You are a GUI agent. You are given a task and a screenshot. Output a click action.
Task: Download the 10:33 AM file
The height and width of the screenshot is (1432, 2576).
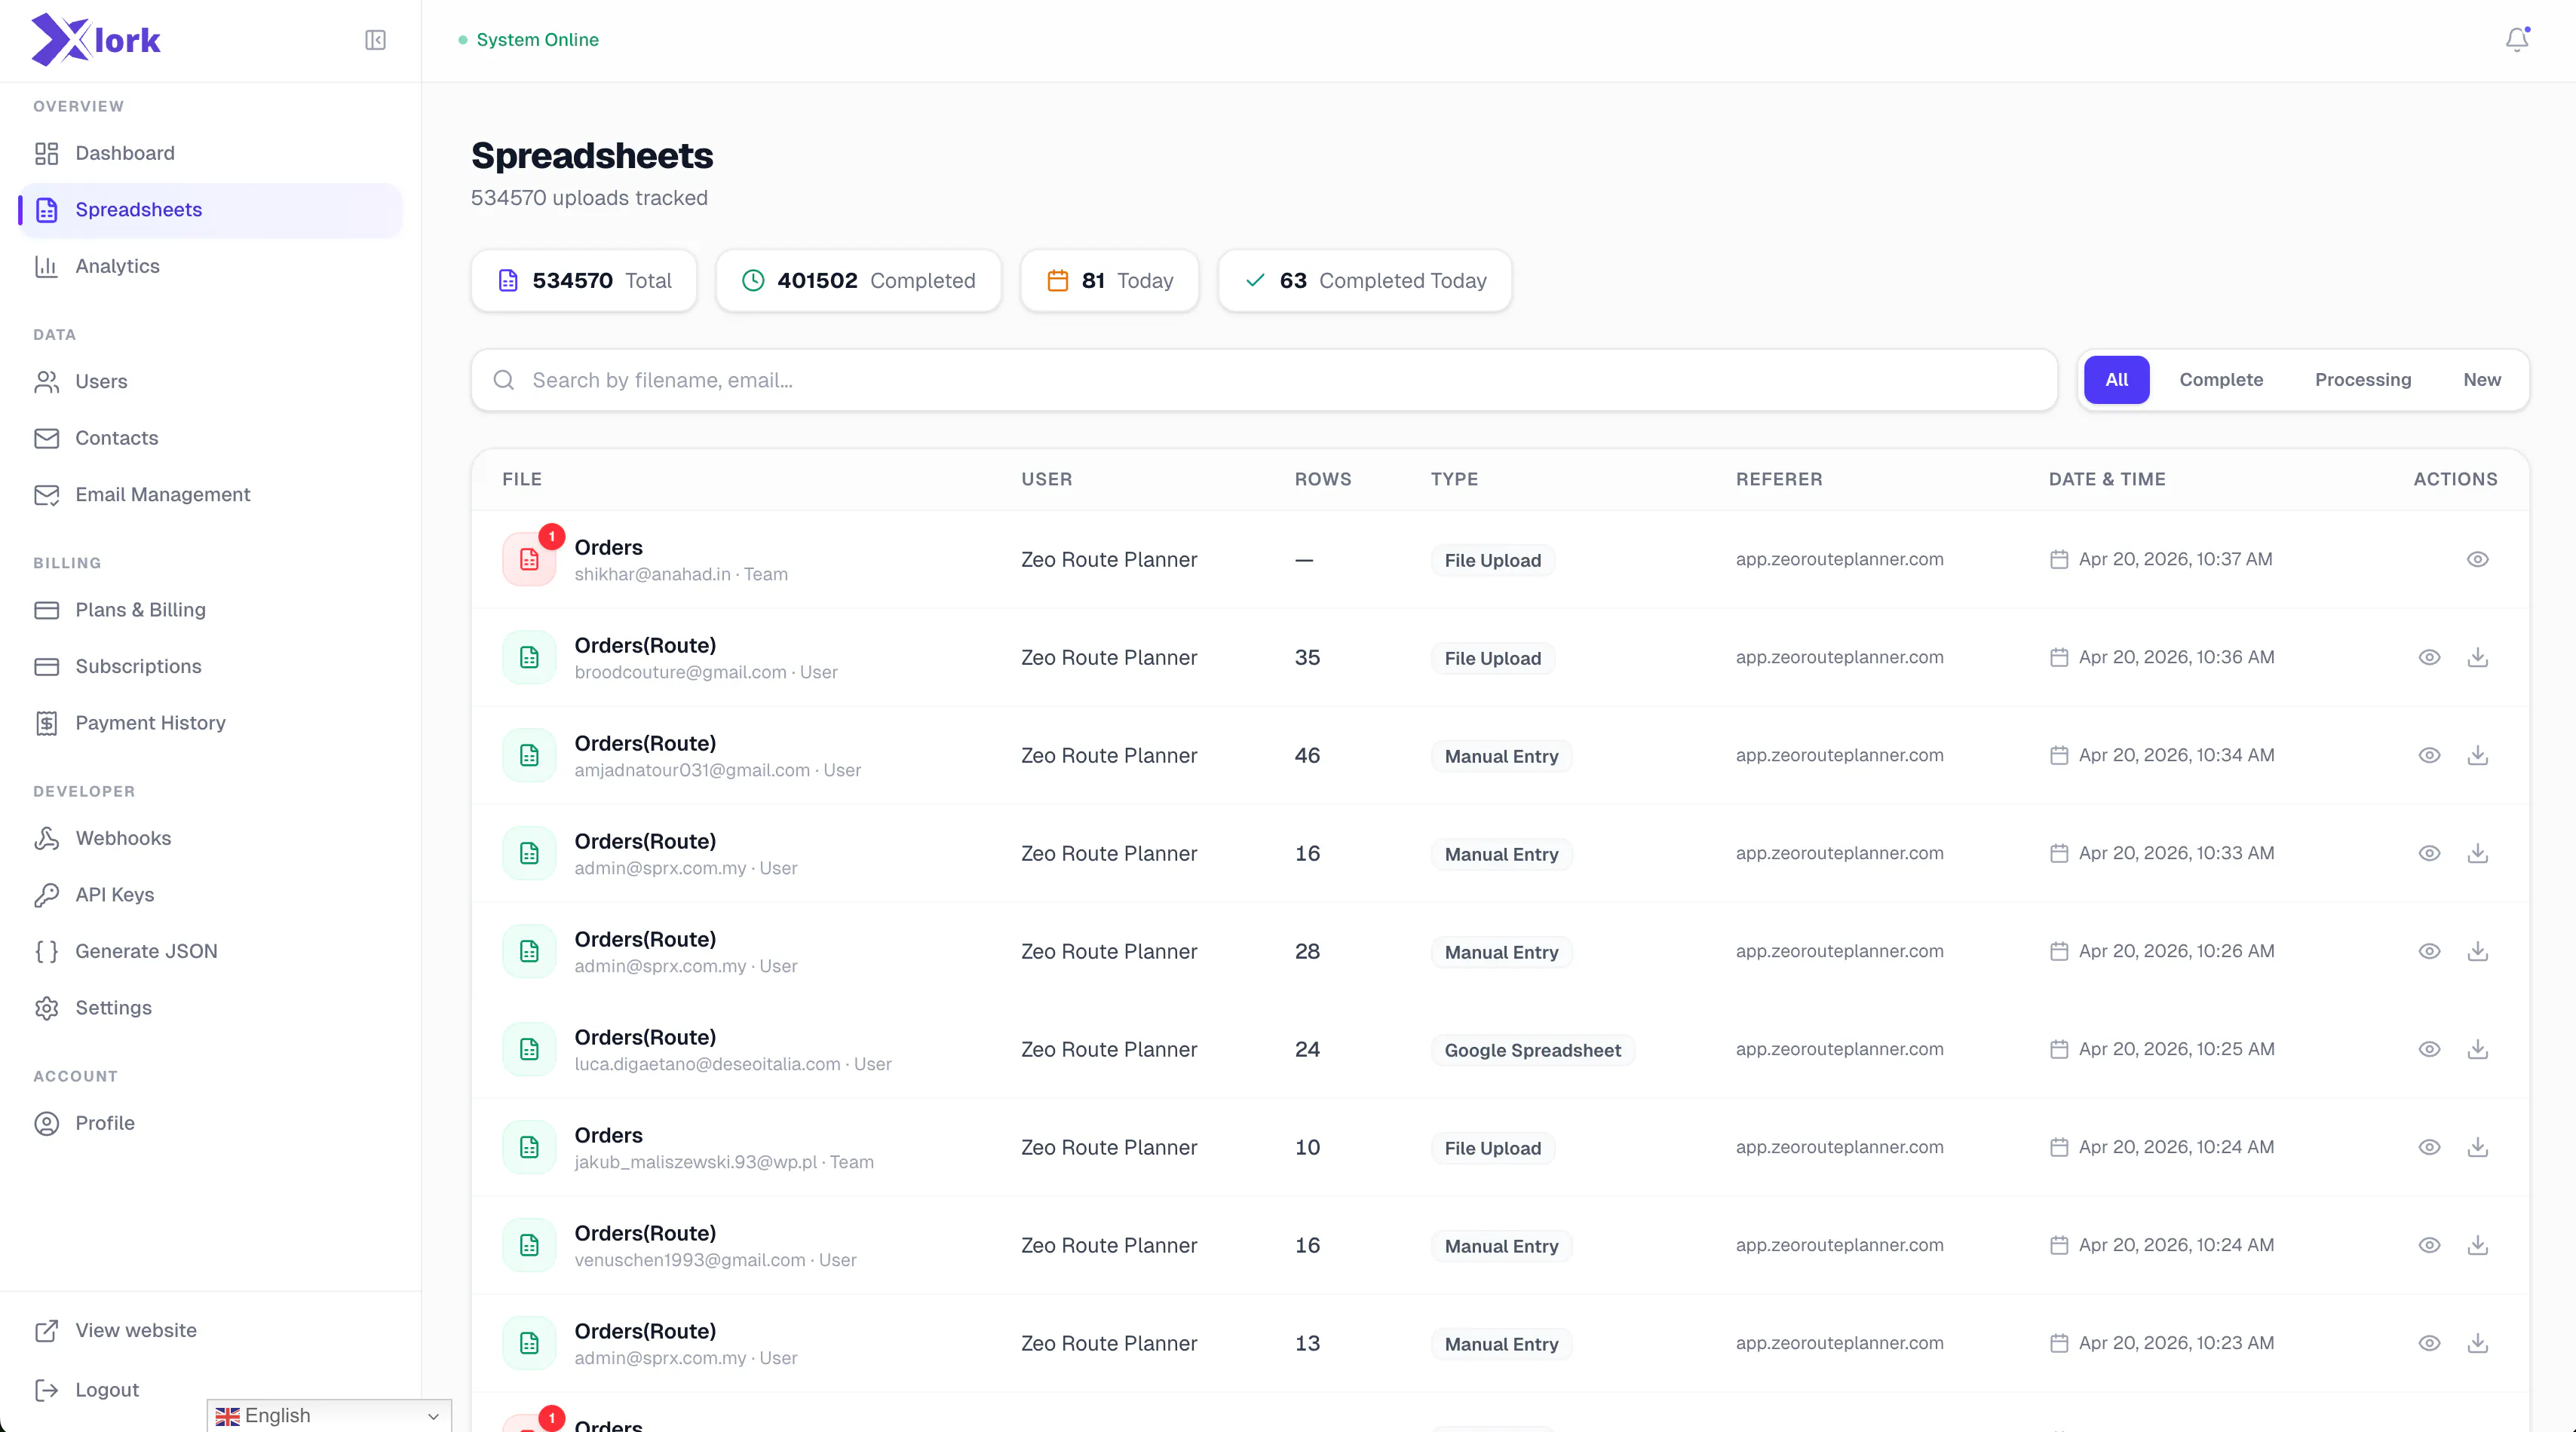2477,853
